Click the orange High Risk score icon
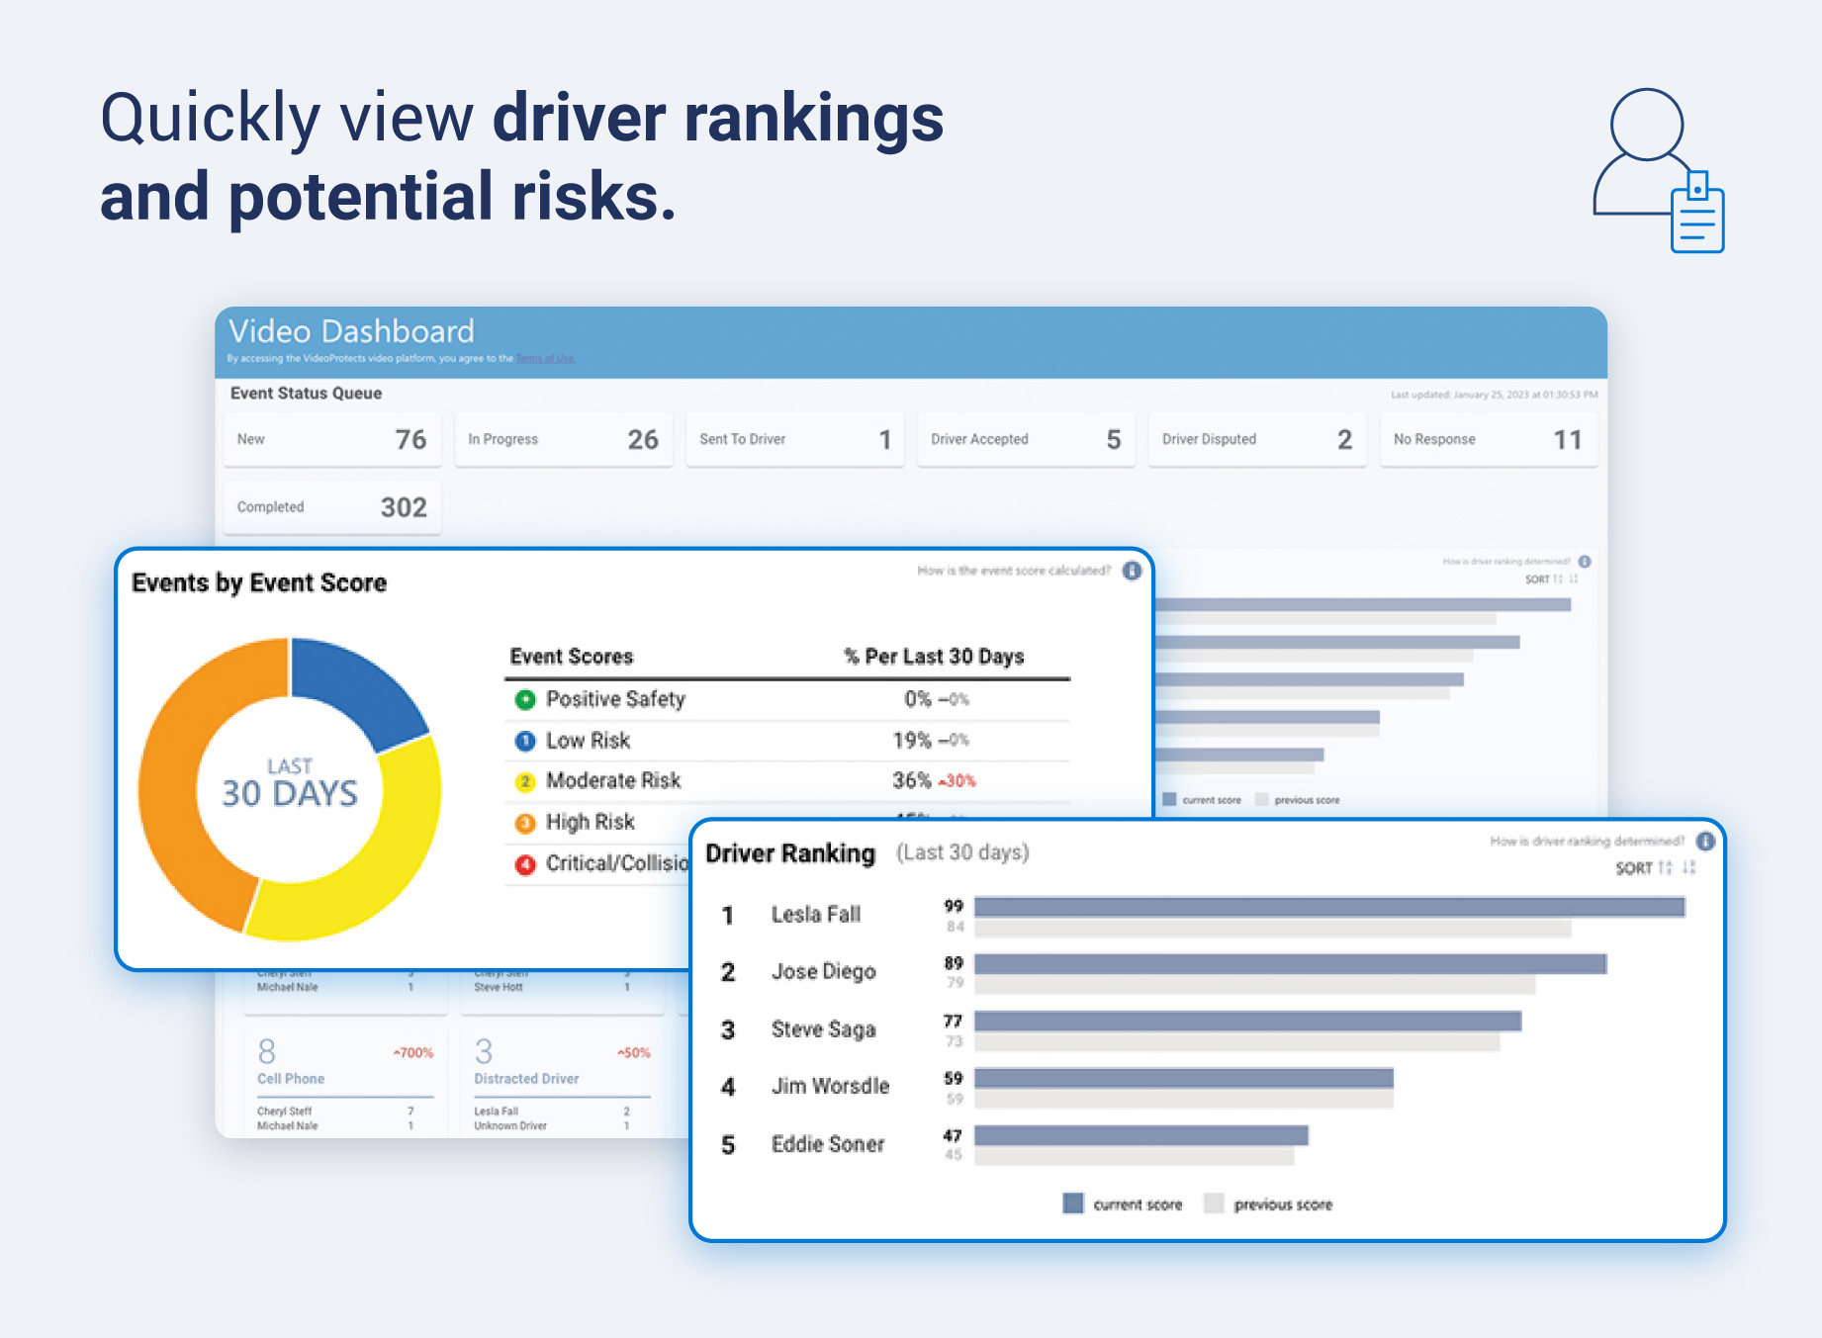This screenshot has width=1822, height=1338. [525, 823]
